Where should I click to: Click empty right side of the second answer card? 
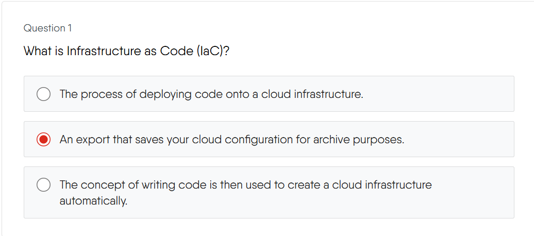coord(464,140)
